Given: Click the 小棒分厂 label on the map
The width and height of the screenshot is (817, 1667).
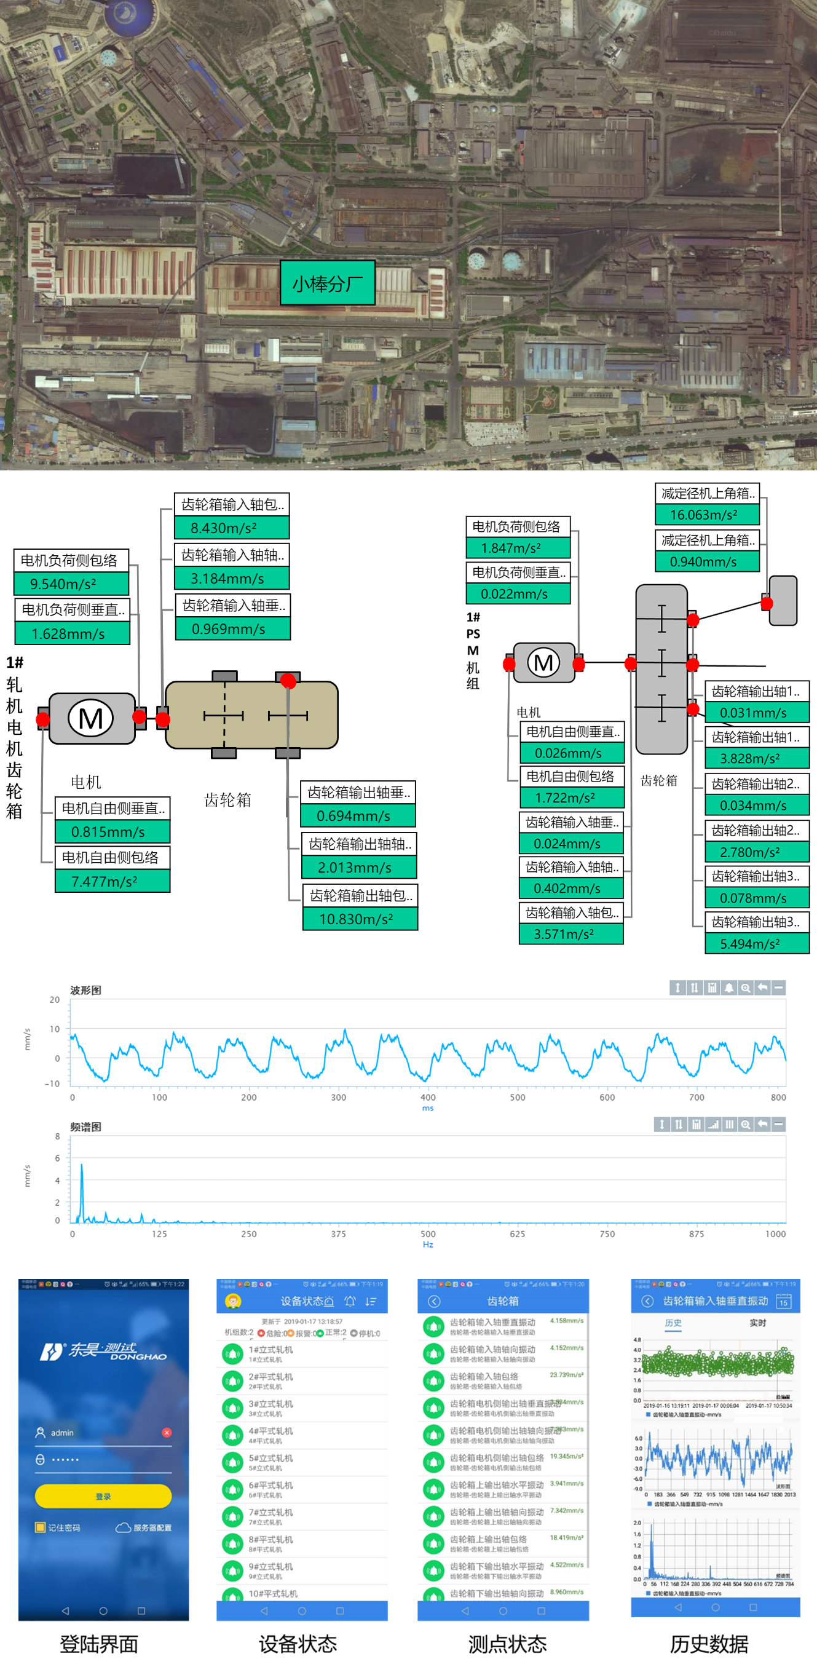Looking at the screenshot, I should 327,283.
